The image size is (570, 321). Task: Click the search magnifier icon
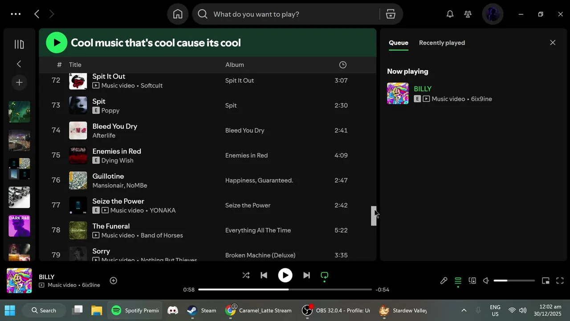(x=203, y=14)
